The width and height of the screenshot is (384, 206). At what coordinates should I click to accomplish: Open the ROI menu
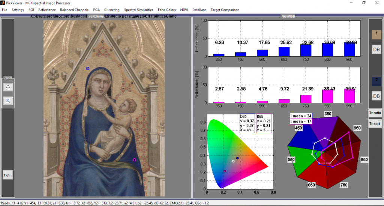31,10
